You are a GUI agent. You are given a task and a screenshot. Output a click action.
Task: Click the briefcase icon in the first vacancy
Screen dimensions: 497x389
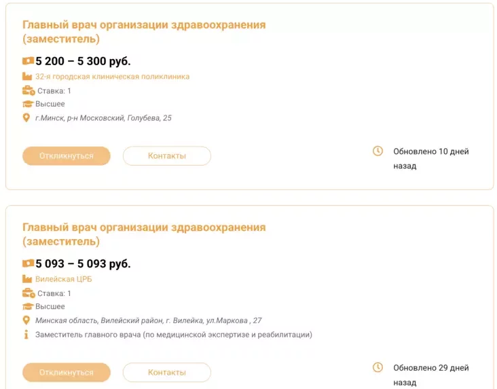[28, 90]
